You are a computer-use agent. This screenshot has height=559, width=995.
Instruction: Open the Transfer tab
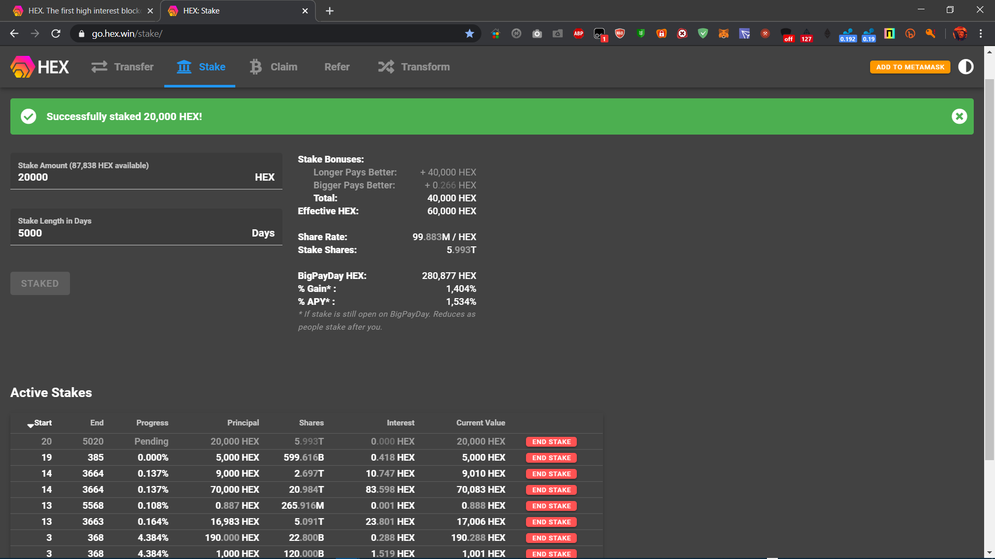(x=123, y=67)
